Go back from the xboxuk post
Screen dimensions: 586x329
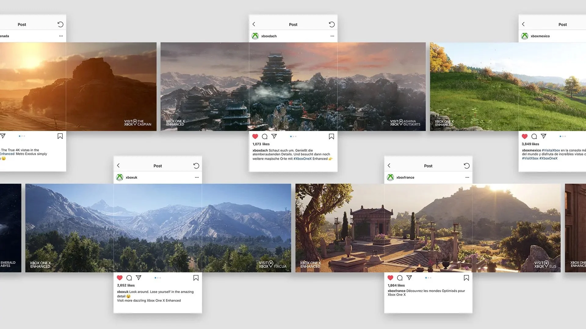[118, 165]
